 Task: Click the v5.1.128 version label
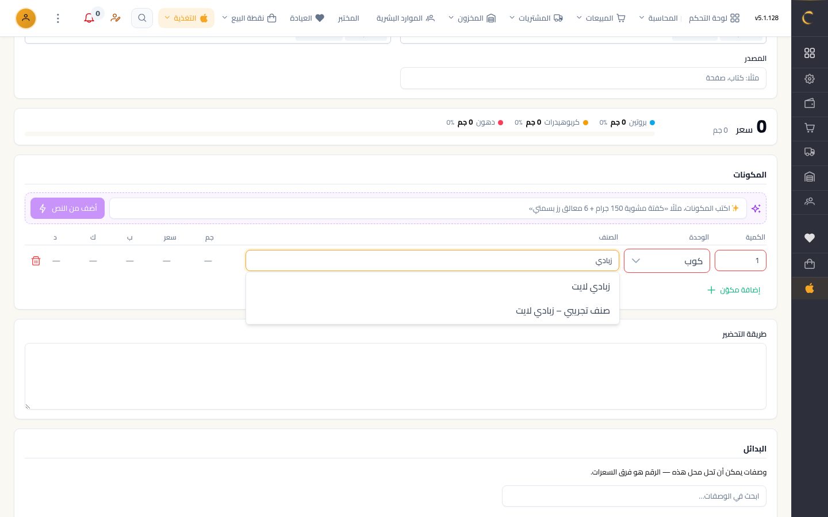point(766,18)
